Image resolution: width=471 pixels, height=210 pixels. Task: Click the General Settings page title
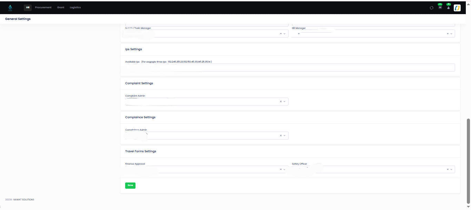[18, 19]
